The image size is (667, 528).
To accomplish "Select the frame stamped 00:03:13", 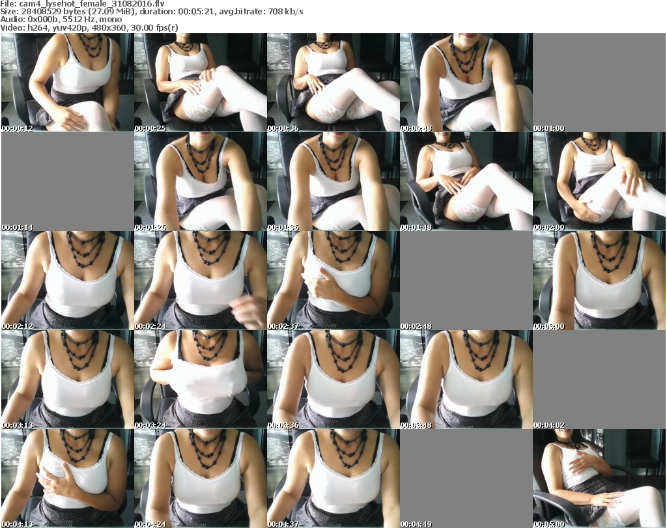I will pos(67,380).
